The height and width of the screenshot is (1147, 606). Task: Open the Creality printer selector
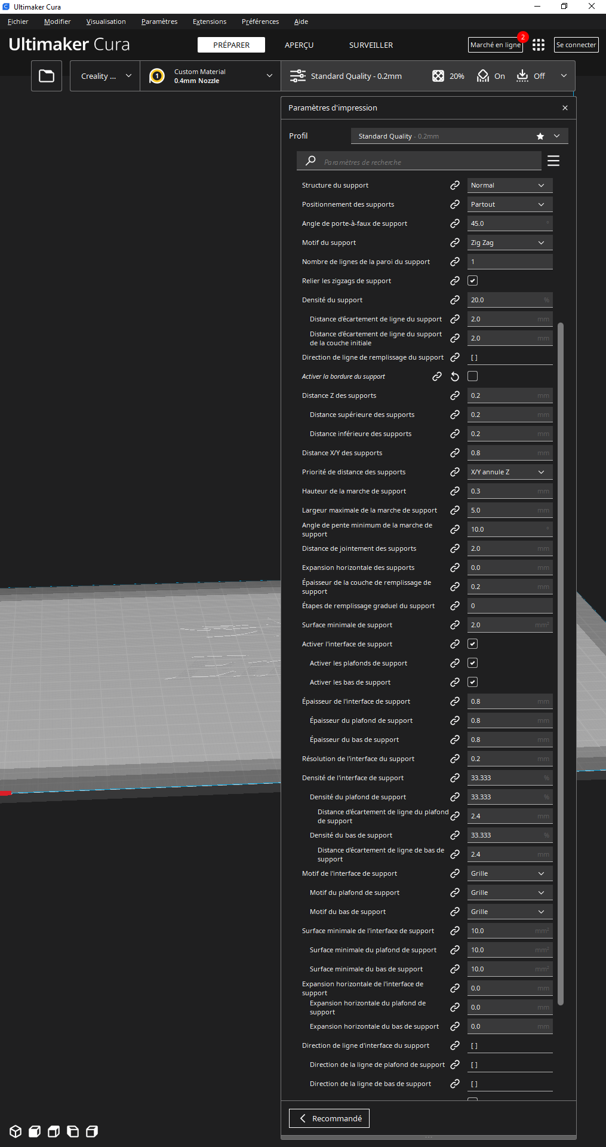(105, 76)
